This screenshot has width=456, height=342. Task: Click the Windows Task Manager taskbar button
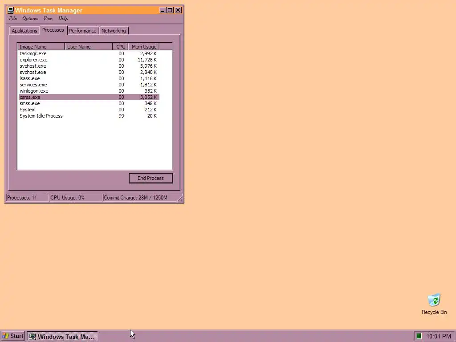62,337
